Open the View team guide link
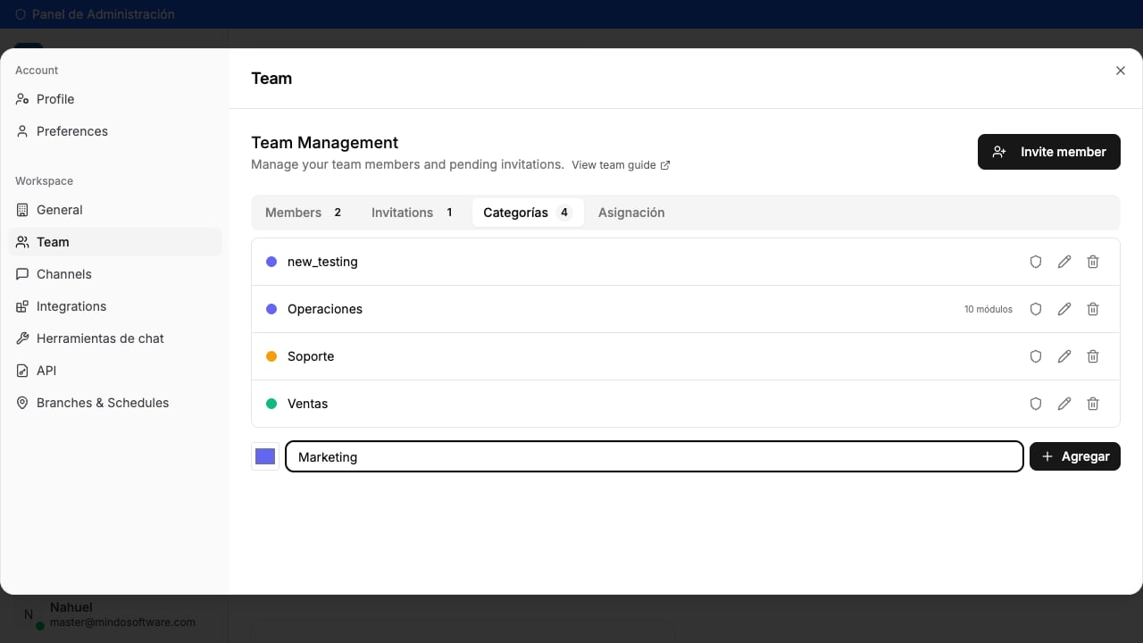 (621, 165)
